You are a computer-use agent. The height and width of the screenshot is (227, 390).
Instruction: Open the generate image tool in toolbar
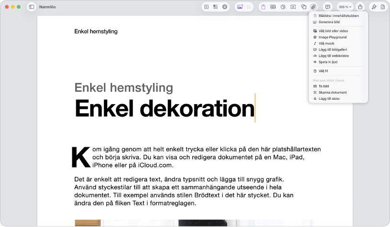coord(240,7)
